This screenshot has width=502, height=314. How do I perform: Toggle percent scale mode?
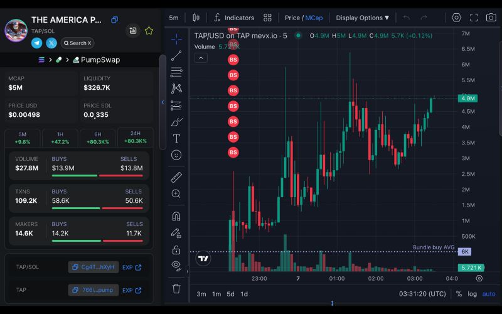click(459, 294)
